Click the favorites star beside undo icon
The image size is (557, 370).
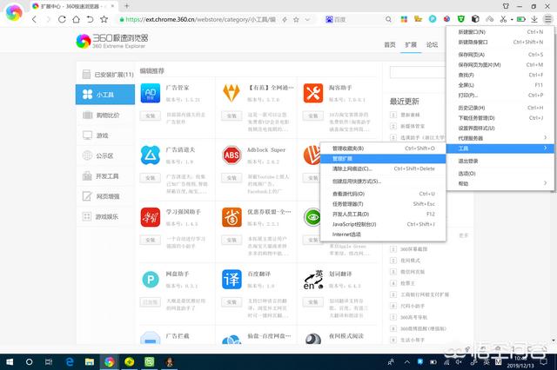tap(104, 19)
